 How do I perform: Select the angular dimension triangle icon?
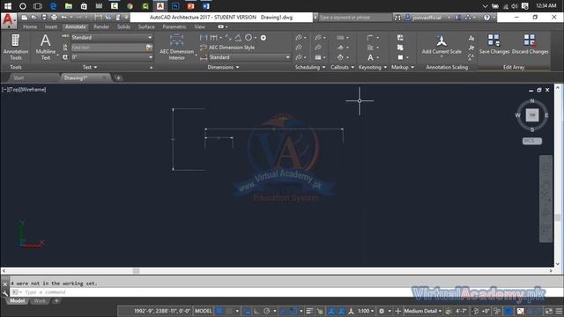[x=238, y=38]
